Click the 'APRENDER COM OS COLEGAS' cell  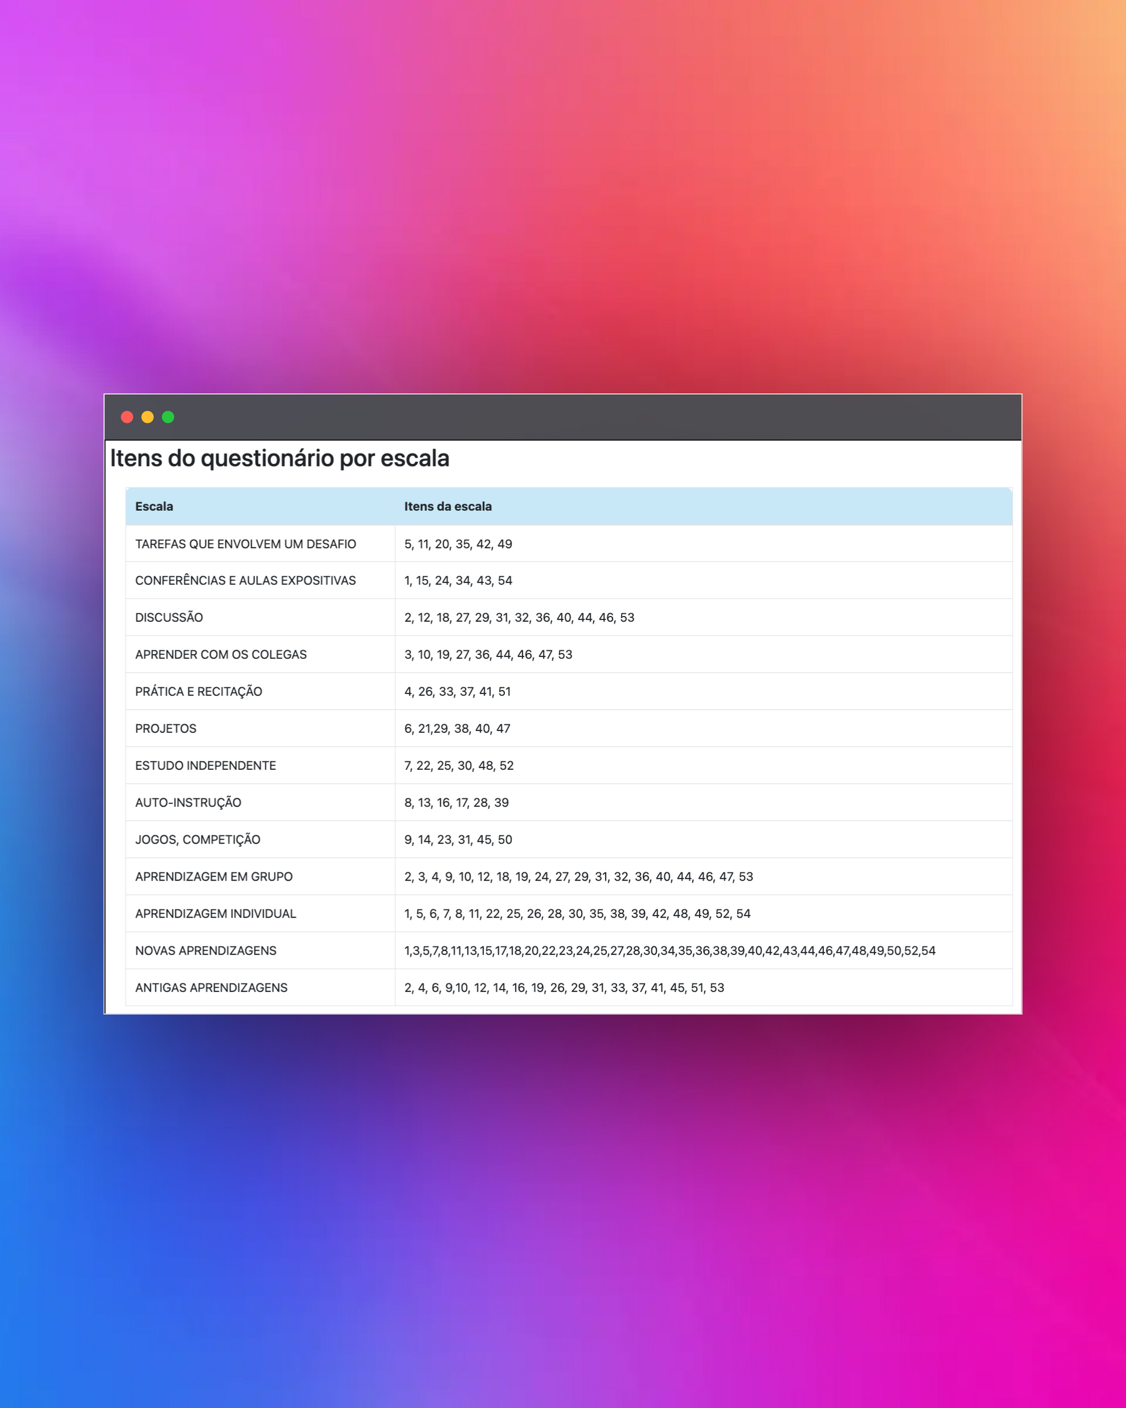tap(221, 654)
